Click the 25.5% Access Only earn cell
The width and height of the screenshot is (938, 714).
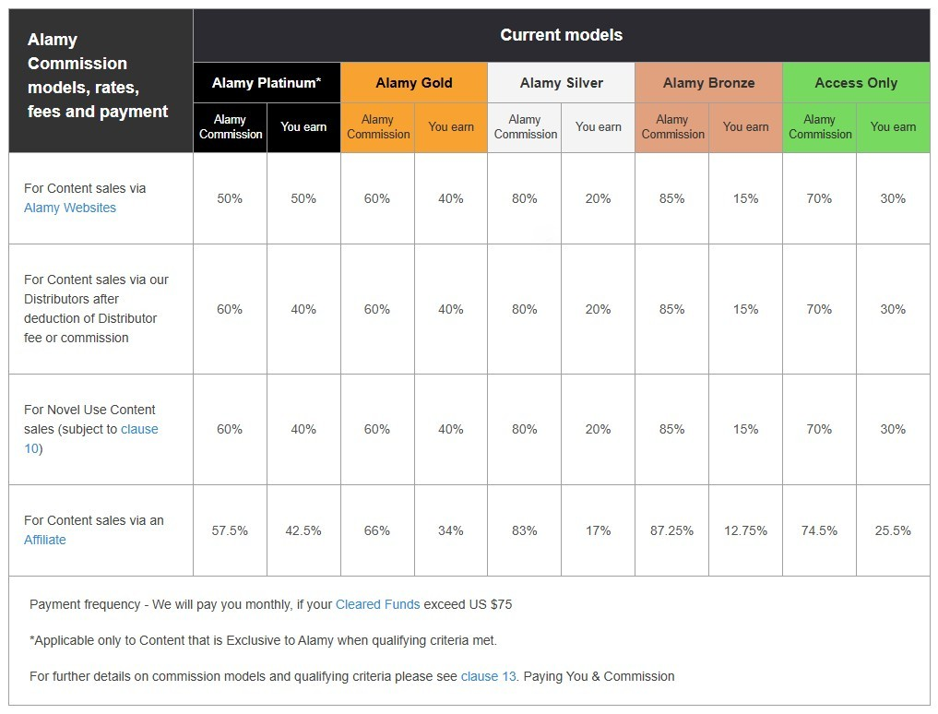pos(893,530)
